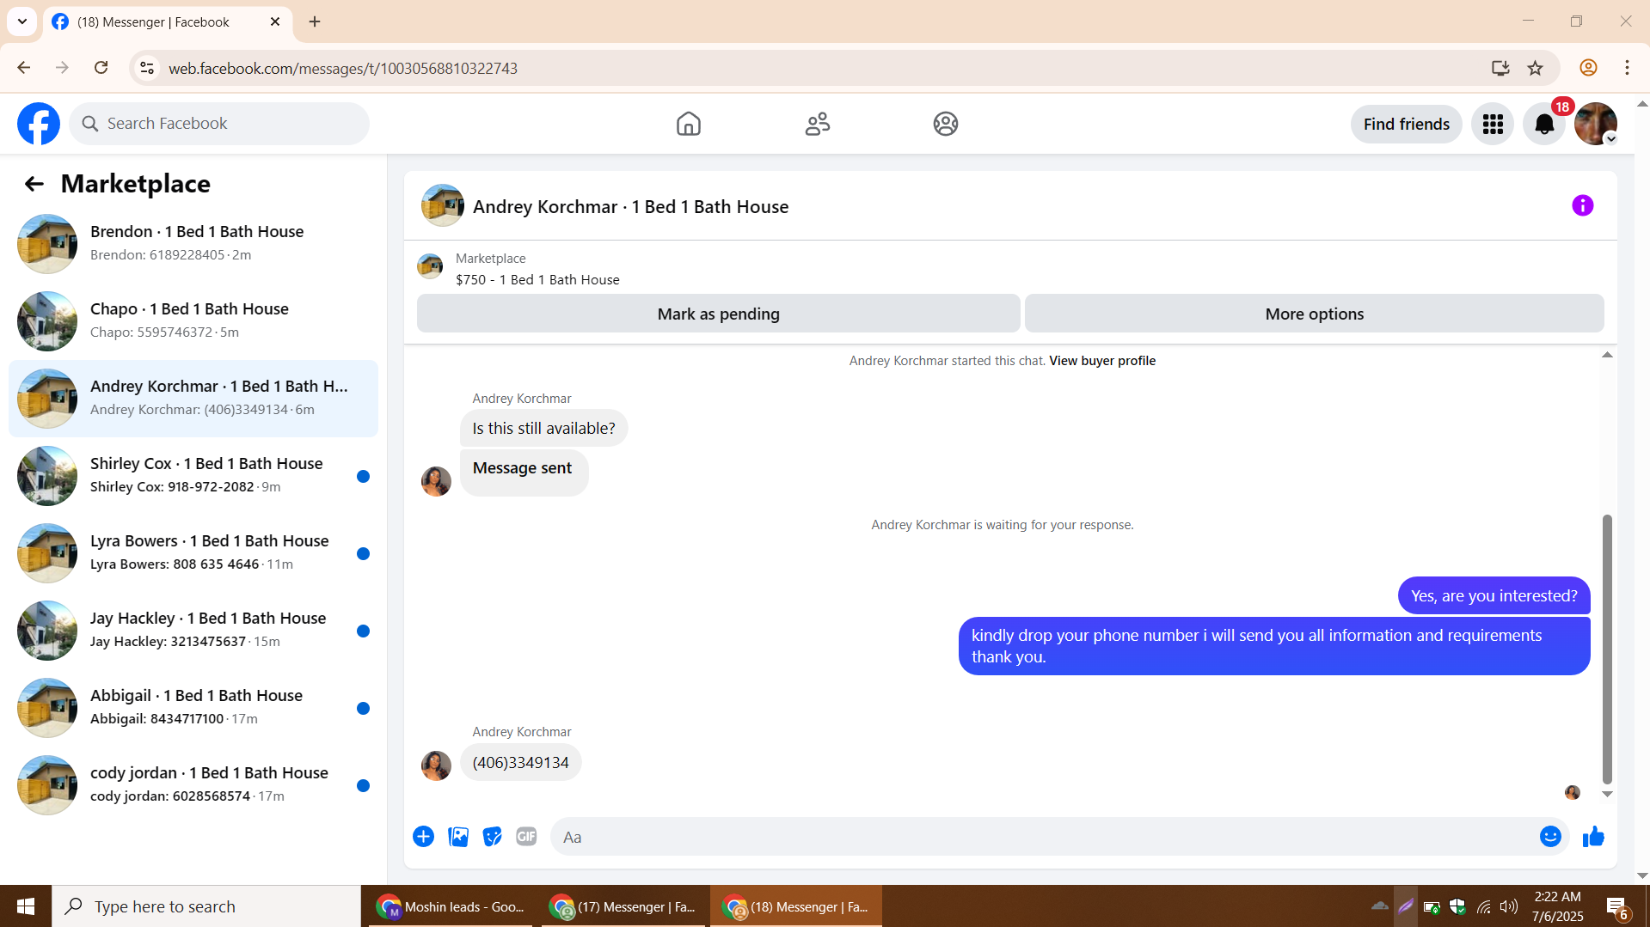Open the account profile picture menu

[x=1596, y=124]
